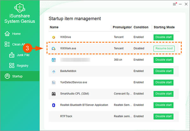Click the YunDetectService.exe file icon
The image size is (190, 131).
click(54, 82)
